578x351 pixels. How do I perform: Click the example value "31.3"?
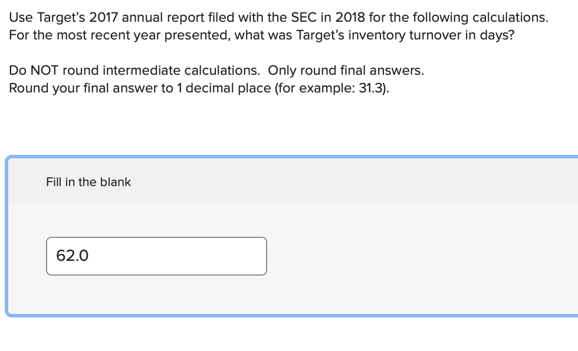click(371, 88)
